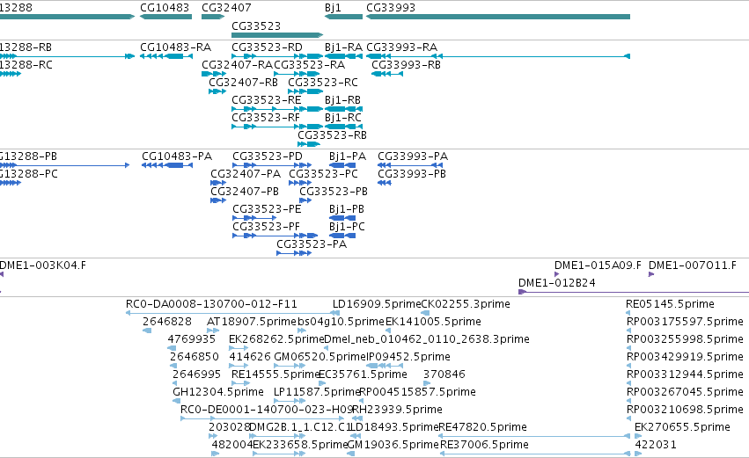Select the CG32407 gene feature
This screenshot has height=458, width=749.
[x=213, y=17]
